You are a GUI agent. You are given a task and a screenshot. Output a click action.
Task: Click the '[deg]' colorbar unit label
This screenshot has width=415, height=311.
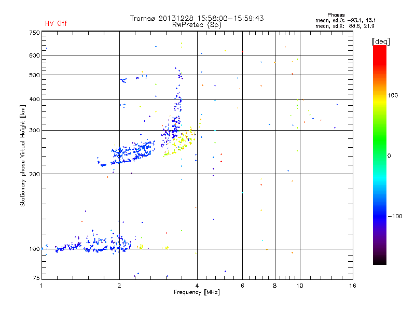[x=381, y=41]
